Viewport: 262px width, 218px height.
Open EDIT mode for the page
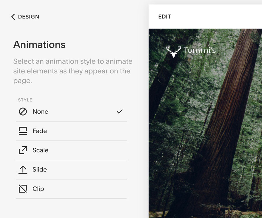[165, 17]
